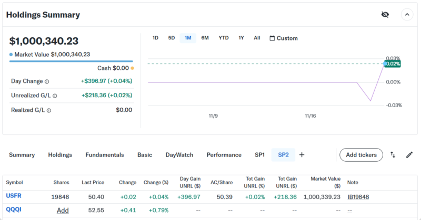Open the Performance tab
Image resolution: width=421 pixels, height=220 pixels.
pyautogui.click(x=224, y=155)
